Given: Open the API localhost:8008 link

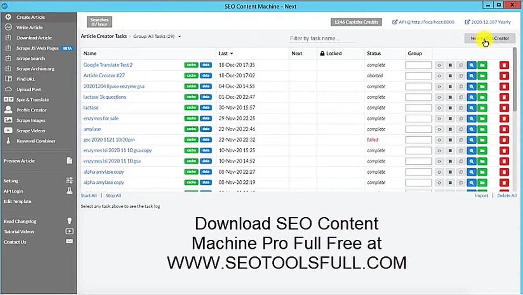Looking at the screenshot, I should tap(423, 22).
